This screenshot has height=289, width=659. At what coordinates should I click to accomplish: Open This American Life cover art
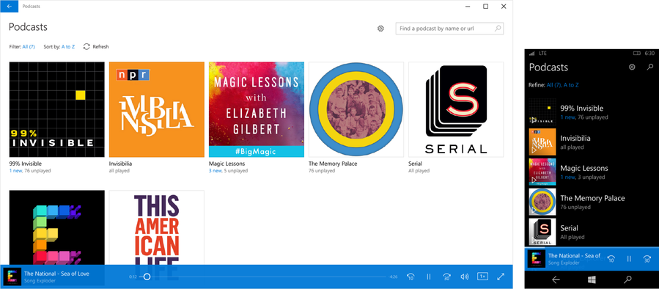pyautogui.click(x=157, y=227)
